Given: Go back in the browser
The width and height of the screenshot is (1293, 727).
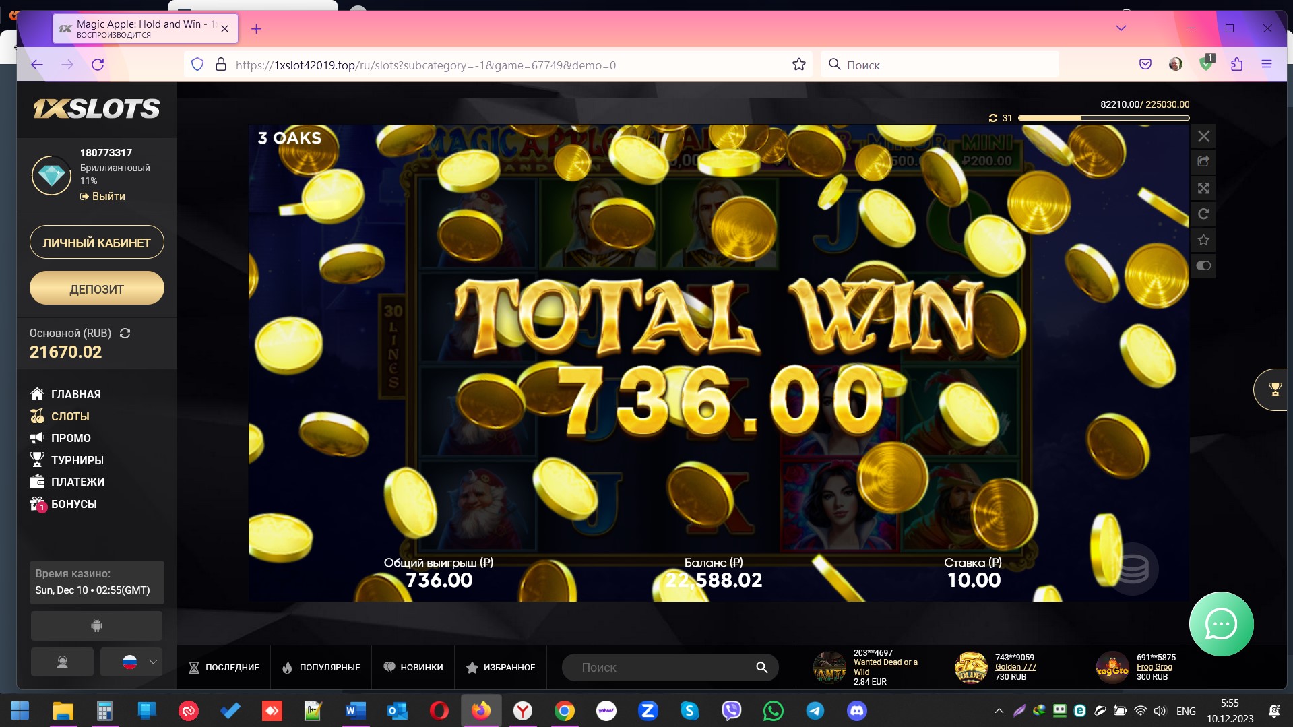Looking at the screenshot, I should click(37, 65).
